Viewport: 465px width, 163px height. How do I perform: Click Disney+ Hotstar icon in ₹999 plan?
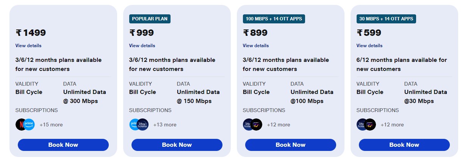click(x=143, y=125)
